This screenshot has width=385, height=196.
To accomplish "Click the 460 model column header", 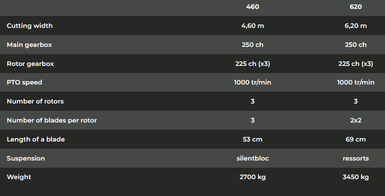I will click(253, 7).
